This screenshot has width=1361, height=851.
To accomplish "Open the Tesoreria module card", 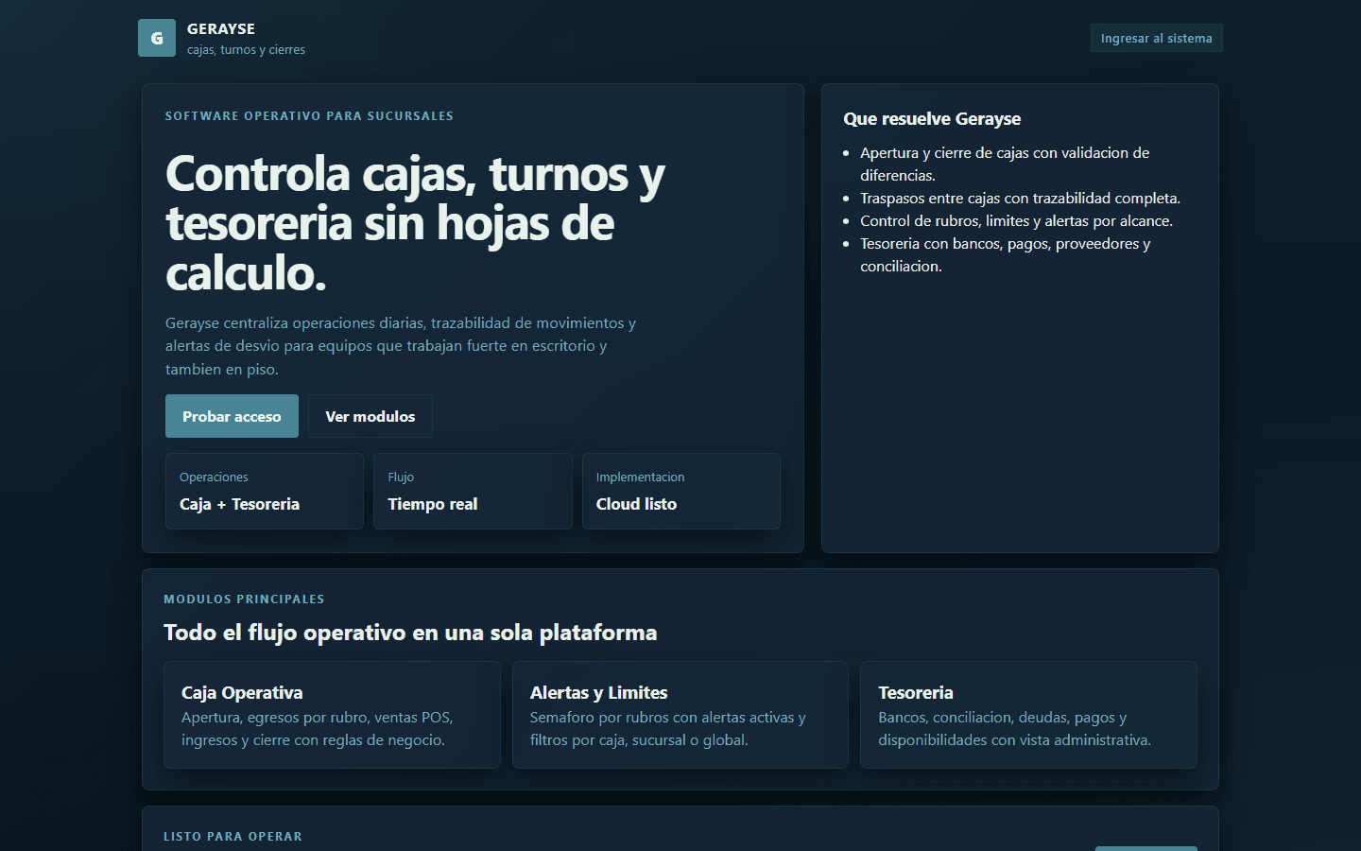I will click(x=1028, y=715).
